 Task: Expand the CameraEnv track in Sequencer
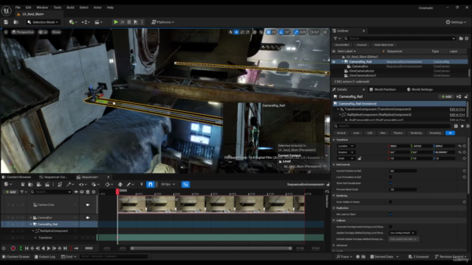tap(31, 218)
